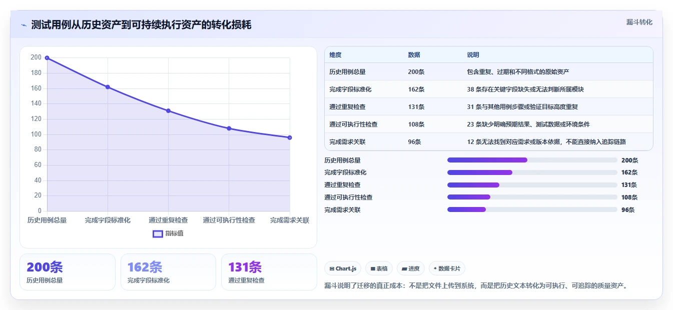Click the 维度 column header
The height and width of the screenshot is (310, 673).
[x=335, y=55]
